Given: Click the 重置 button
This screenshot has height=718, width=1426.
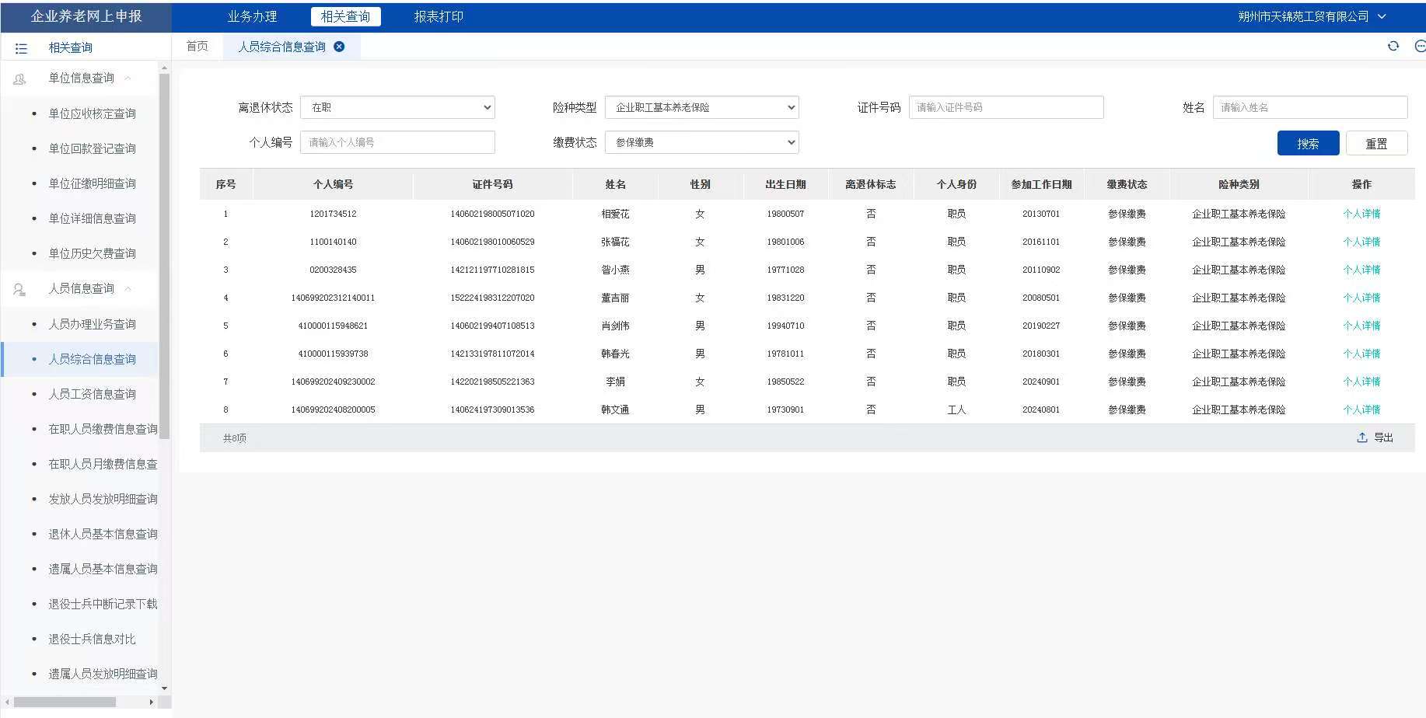Looking at the screenshot, I should [1376, 144].
